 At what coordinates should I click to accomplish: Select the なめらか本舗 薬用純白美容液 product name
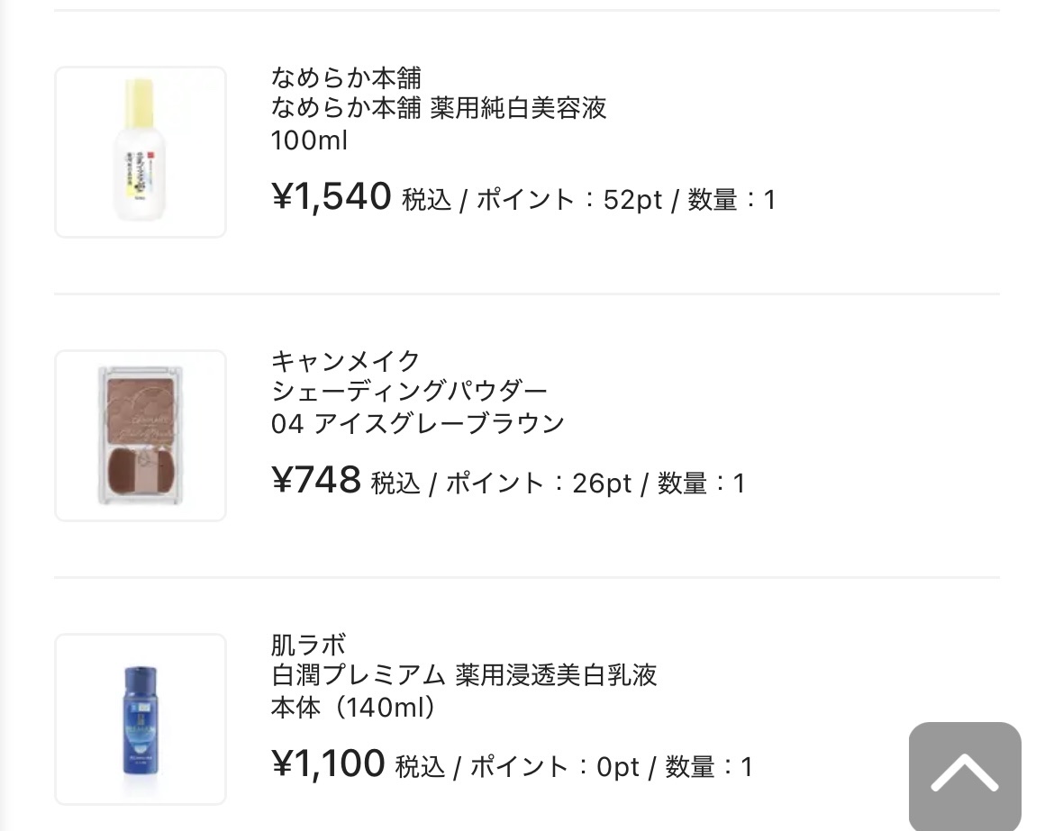439,108
